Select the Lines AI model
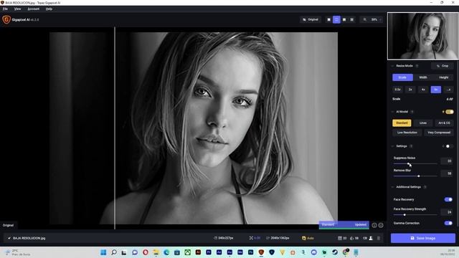The image size is (459, 258). [x=423, y=123]
